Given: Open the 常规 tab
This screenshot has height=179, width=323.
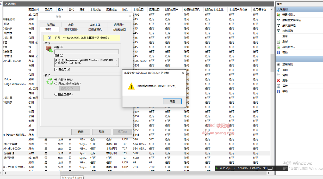Looking at the screenshot, I should point(48,29).
